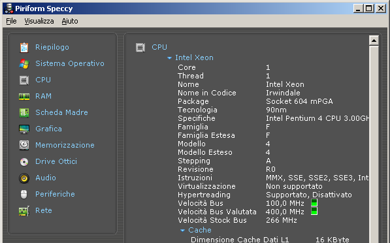Viewport: 390px width, 243px height.
Task: Click the Package row label
Action: tap(193, 101)
